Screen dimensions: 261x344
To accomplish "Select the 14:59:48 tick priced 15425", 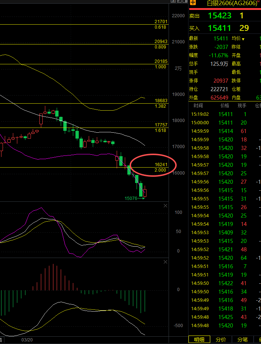I will (x=225, y=317).
